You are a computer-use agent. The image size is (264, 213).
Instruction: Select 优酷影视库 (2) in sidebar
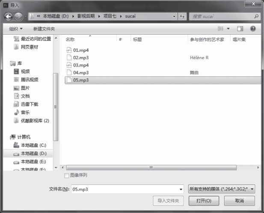pyautogui.click(x=32, y=120)
